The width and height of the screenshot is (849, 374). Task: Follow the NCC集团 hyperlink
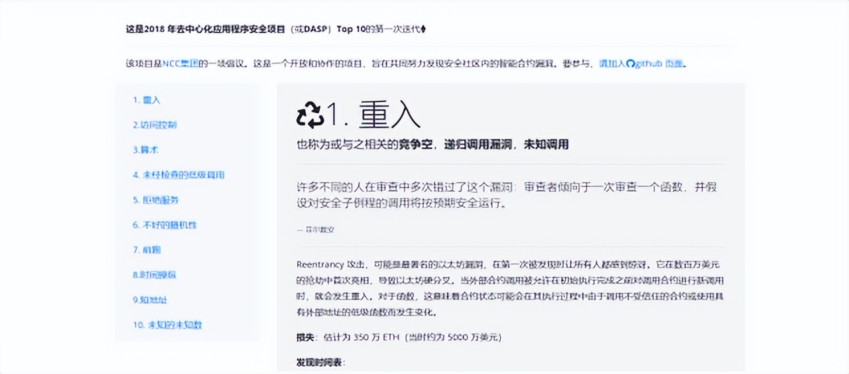180,64
